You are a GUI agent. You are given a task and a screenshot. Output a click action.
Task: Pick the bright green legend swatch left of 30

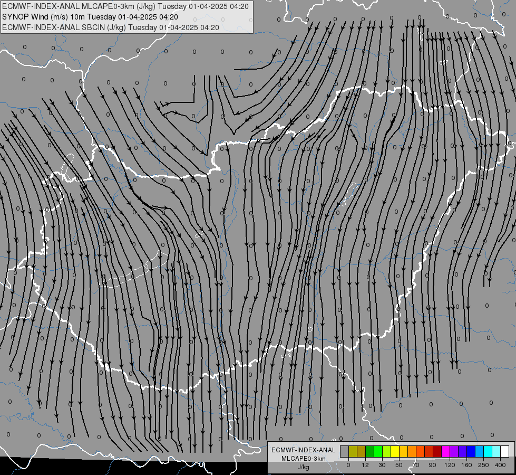pos(378,451)
